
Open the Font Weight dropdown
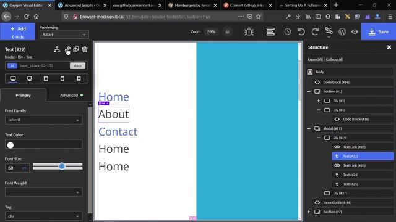click(x=43, y=192)
